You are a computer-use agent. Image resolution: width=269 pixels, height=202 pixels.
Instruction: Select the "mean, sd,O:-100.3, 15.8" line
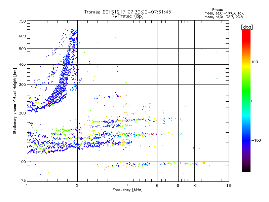[224, 13]
